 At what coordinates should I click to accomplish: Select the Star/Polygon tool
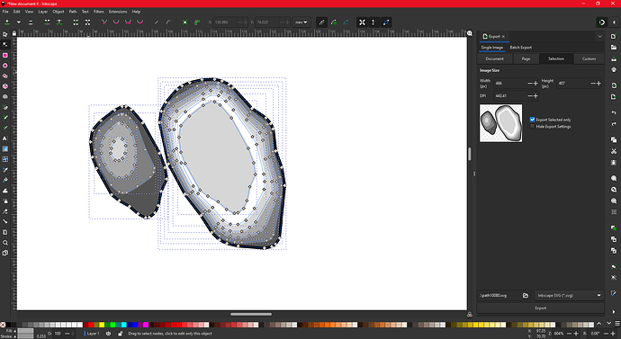click(x=5, y=76)
